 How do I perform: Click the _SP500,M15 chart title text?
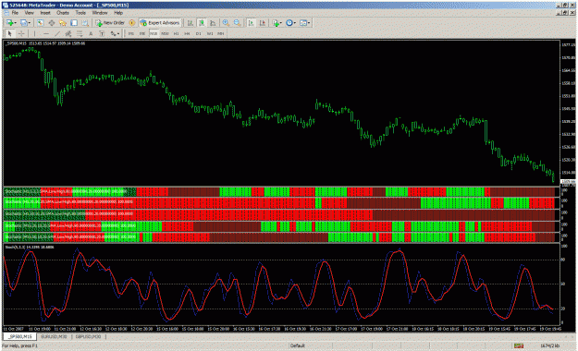tap(45, 43)
